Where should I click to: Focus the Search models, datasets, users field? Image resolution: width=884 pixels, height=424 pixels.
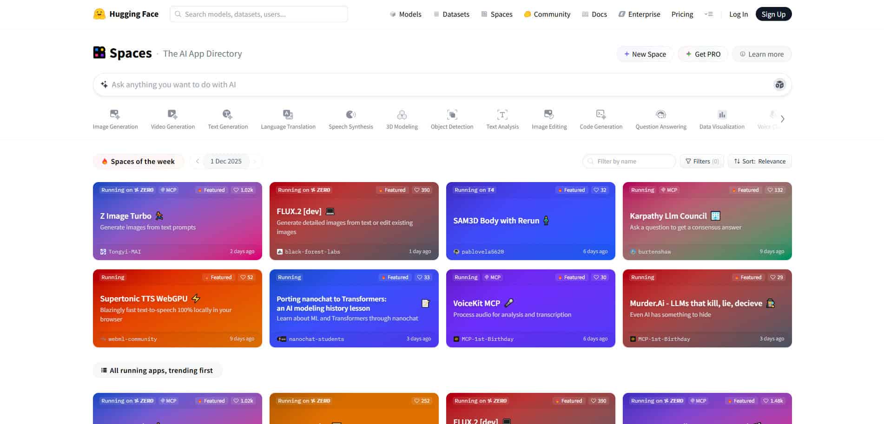coord(259,14)
